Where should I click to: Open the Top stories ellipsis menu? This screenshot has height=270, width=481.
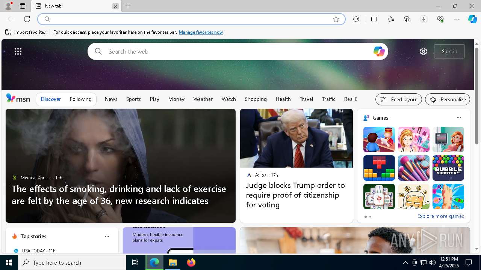point(107,236)
